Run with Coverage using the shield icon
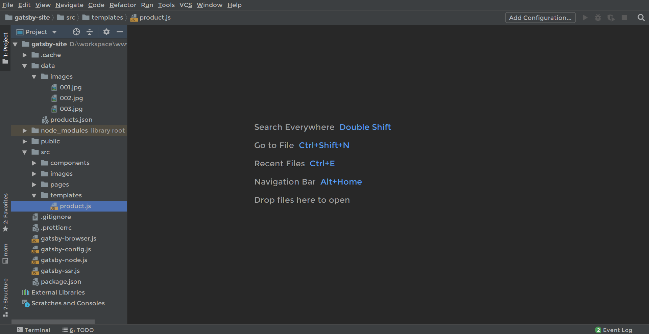This screenshot has height=334, width=649. (x=611, y=18)
